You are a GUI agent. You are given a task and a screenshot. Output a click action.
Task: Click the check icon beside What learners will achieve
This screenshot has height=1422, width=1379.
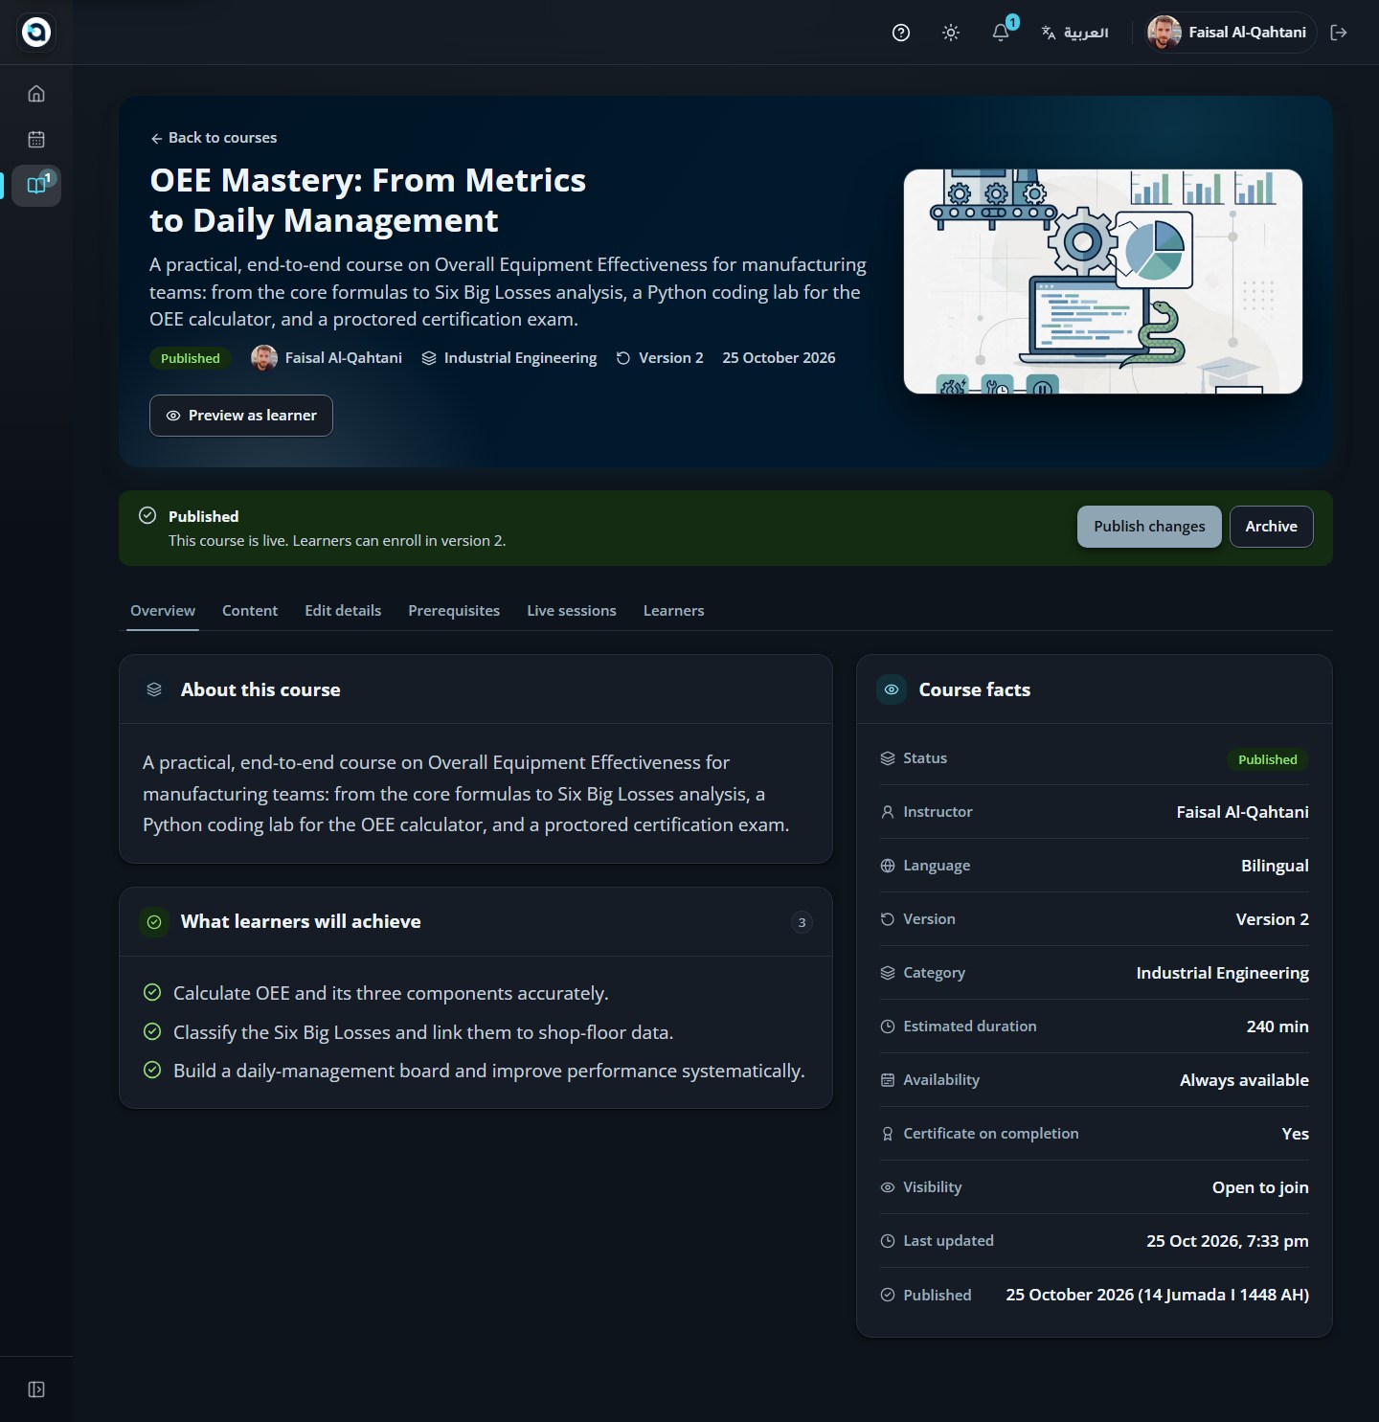point(154,922)
